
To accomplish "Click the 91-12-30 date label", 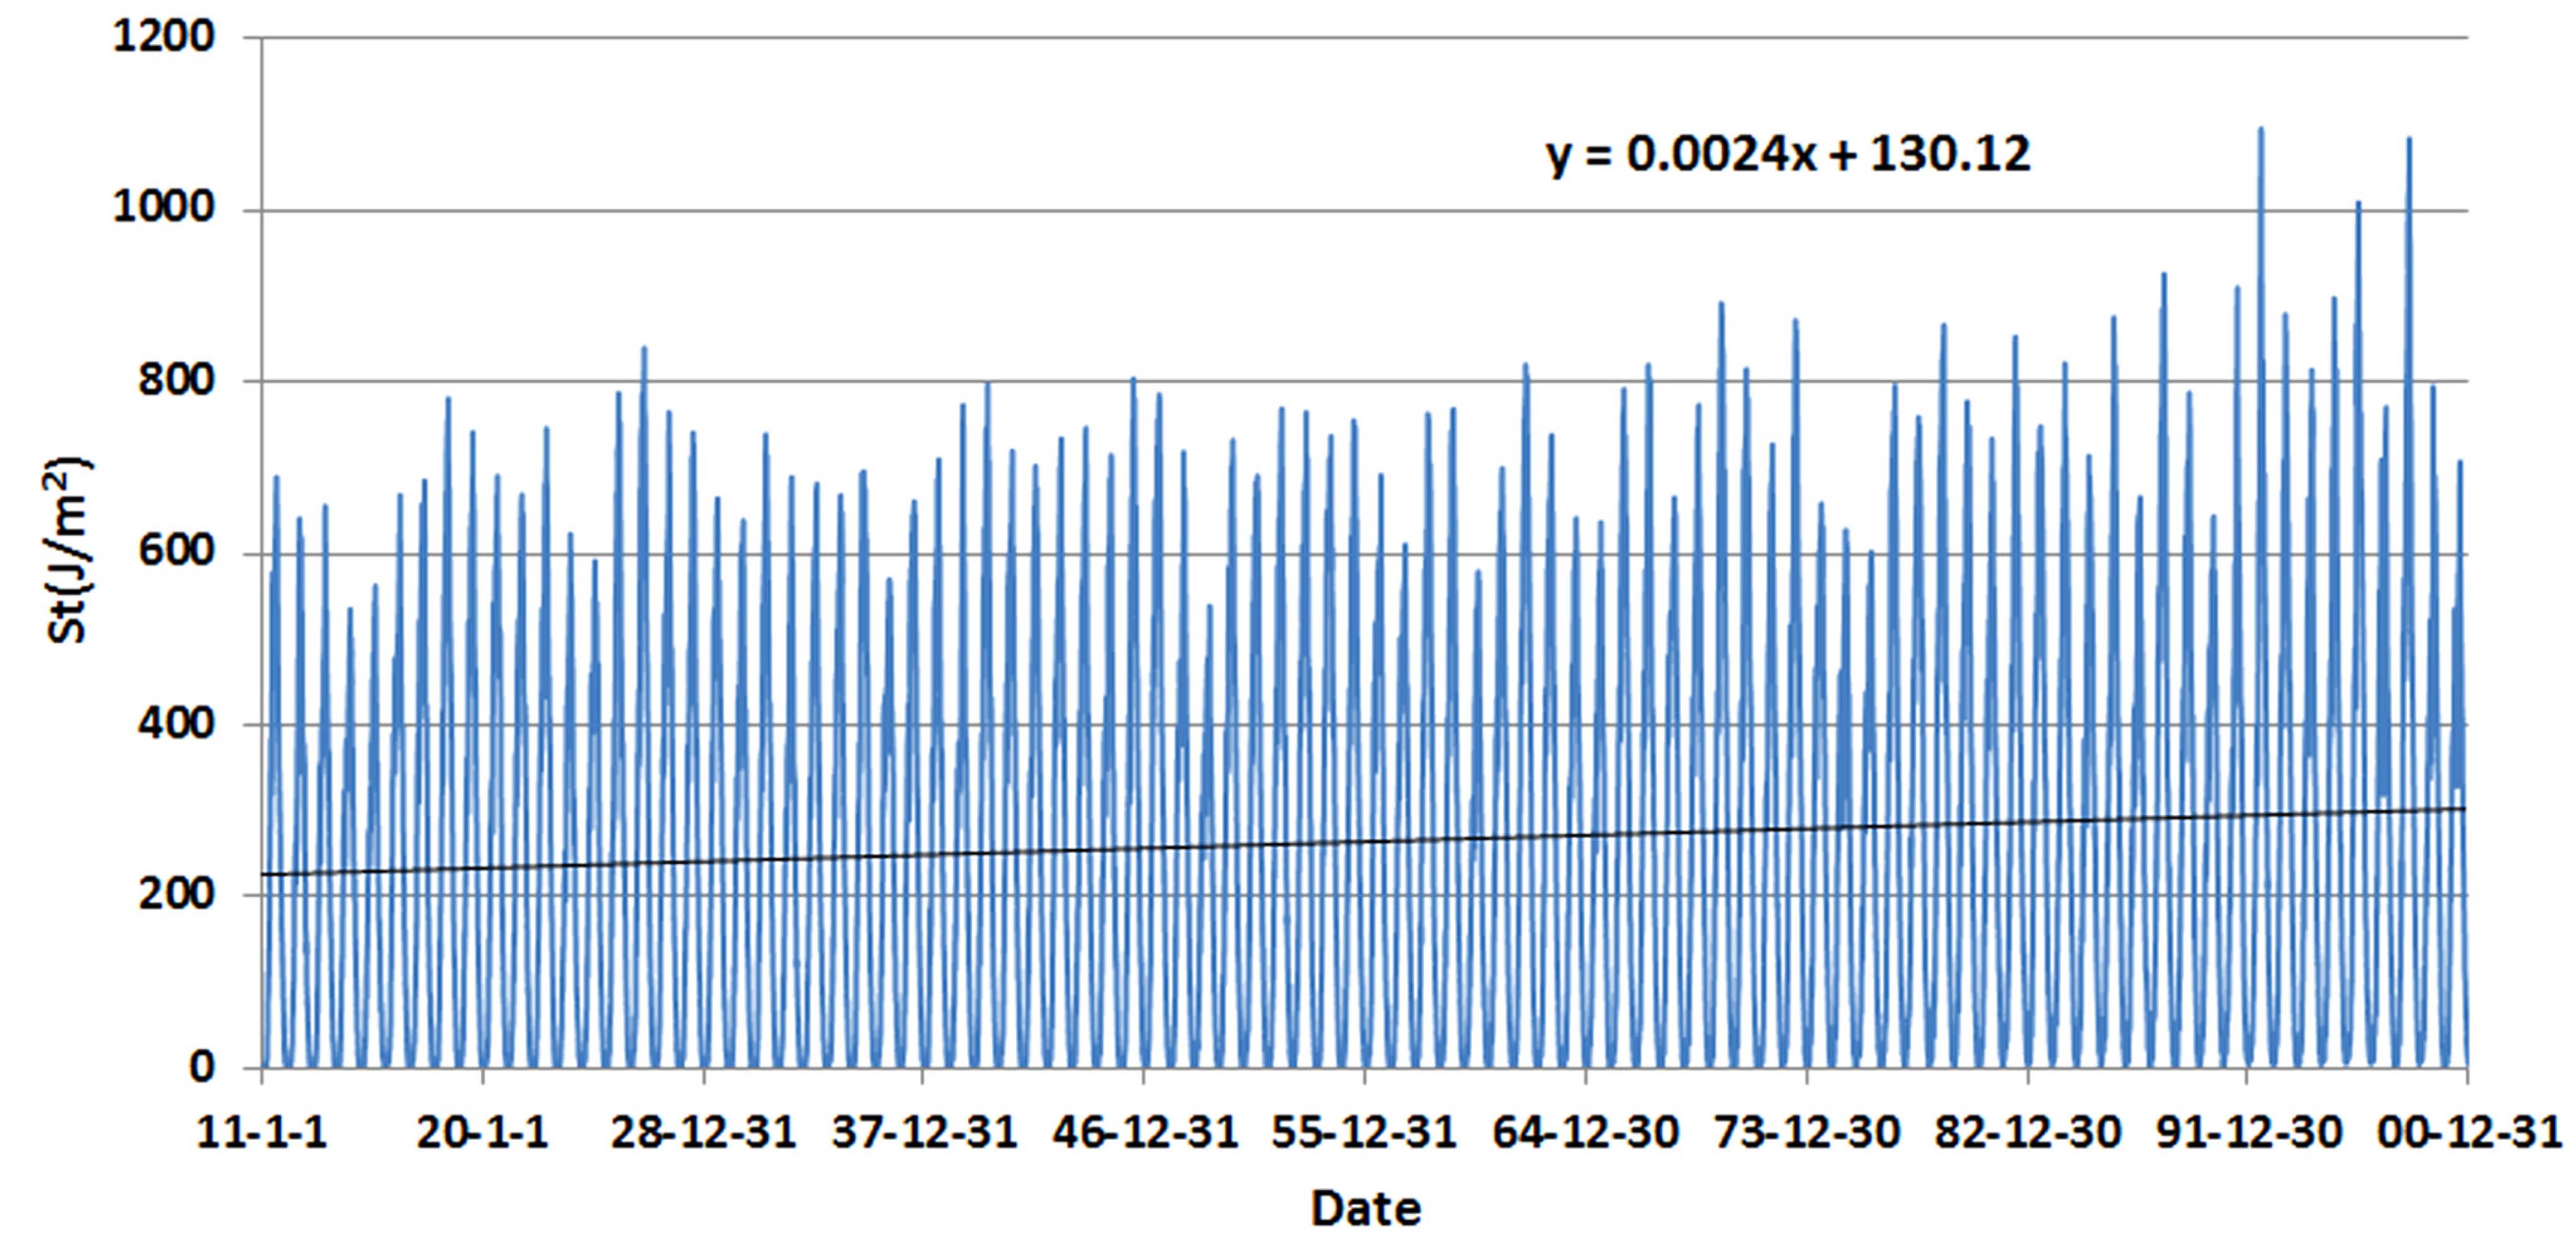I will (2248, 1133).
